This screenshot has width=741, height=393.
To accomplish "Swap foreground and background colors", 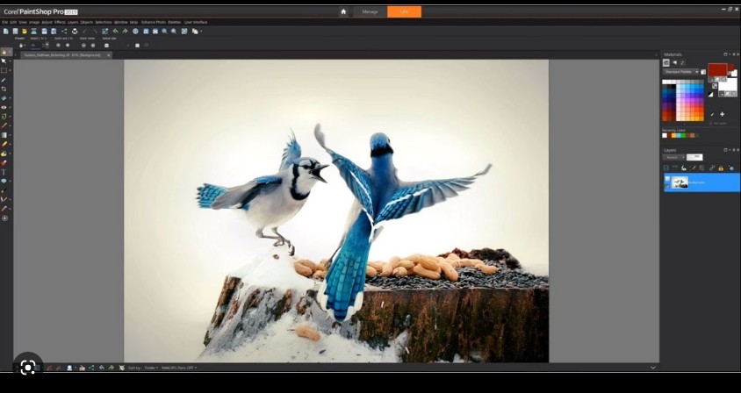I will click(713, 85).
